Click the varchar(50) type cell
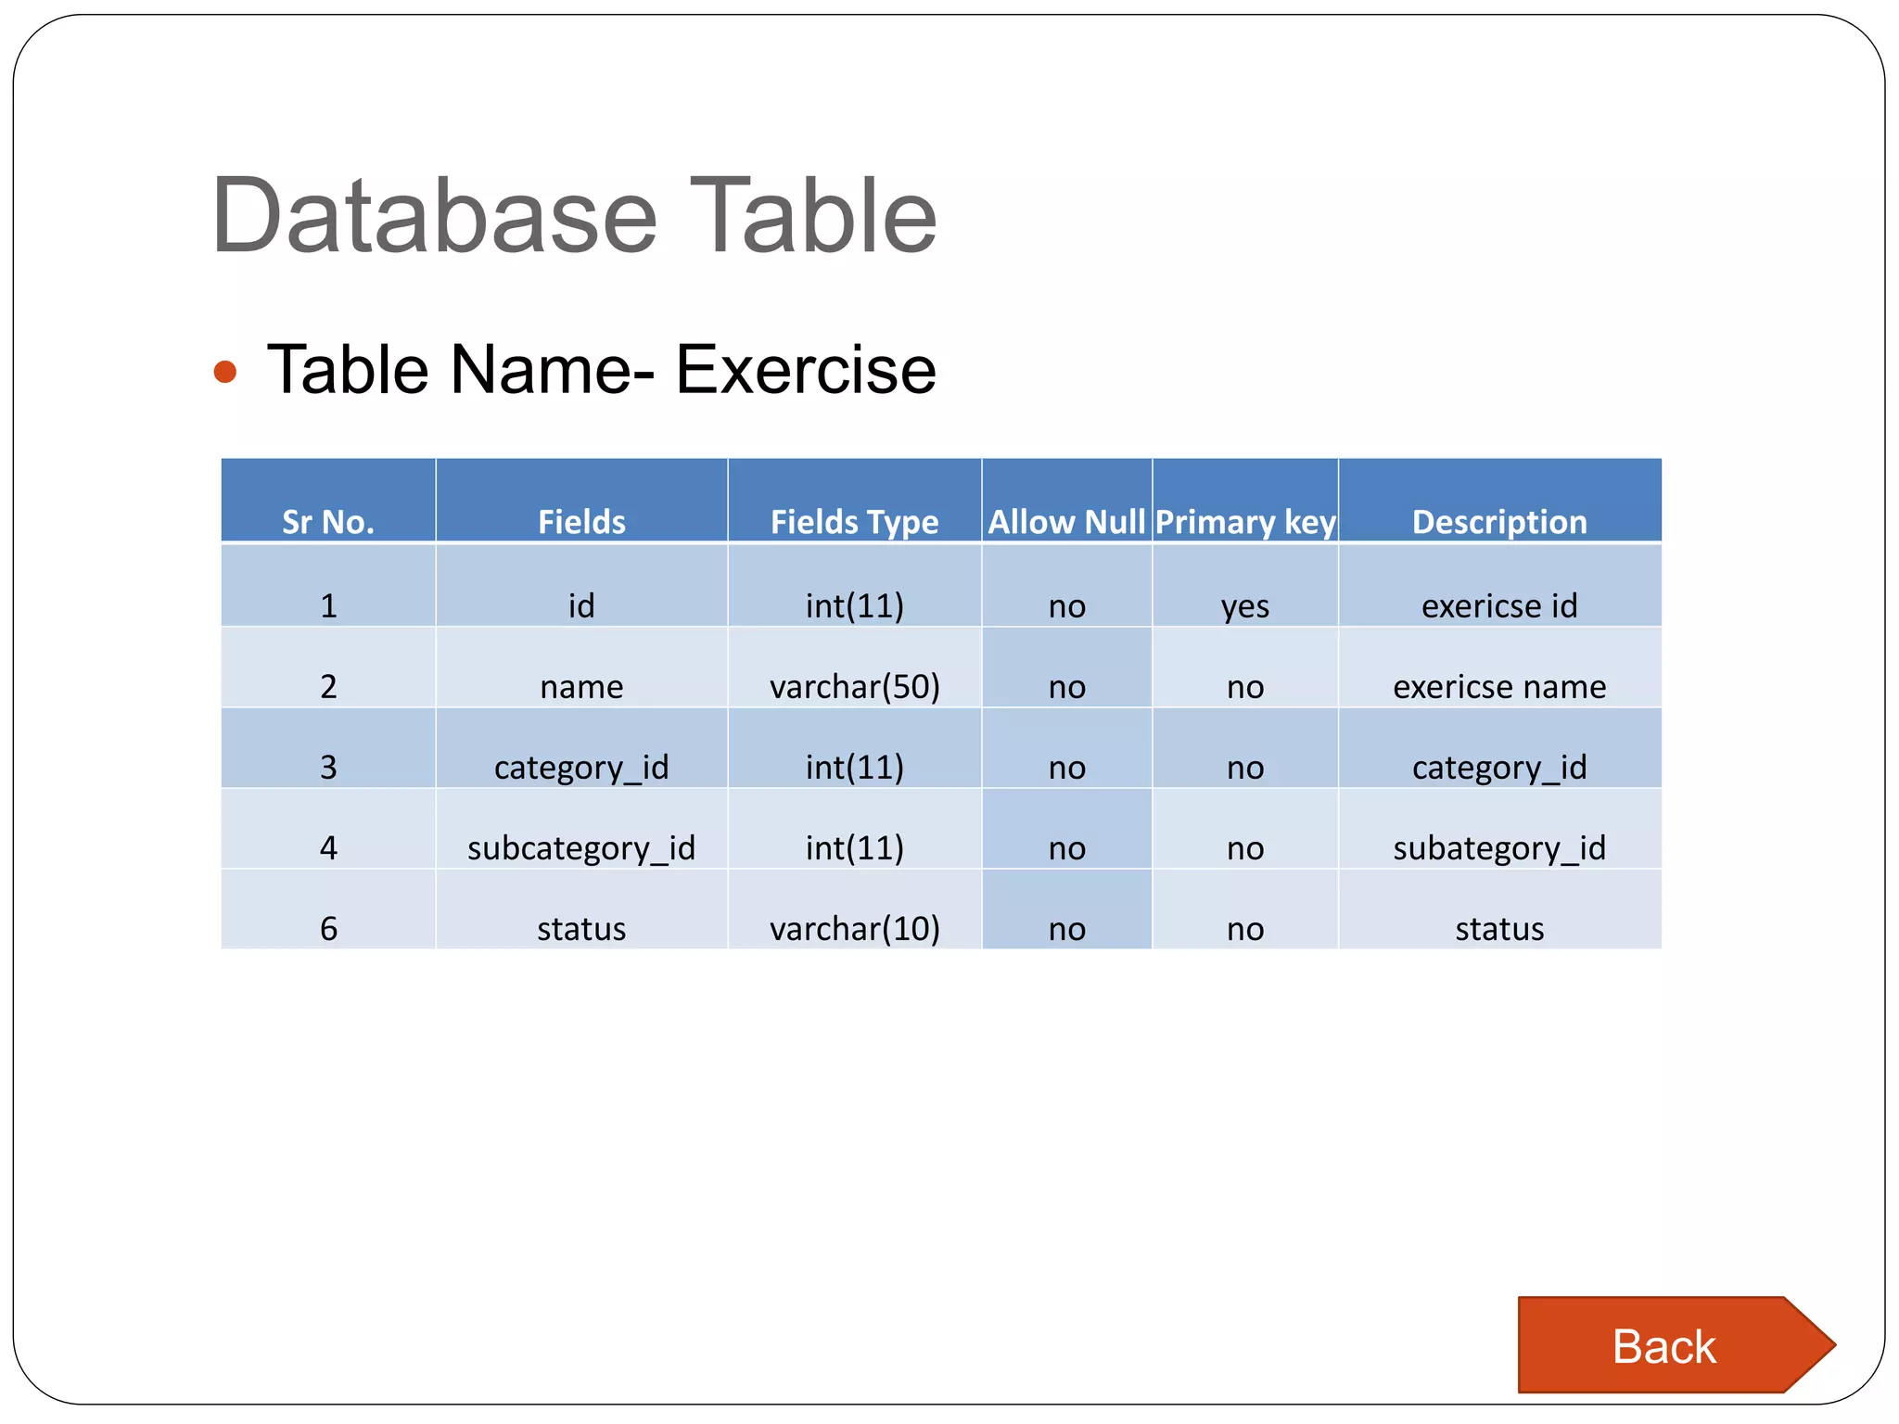This screenshot has height=1424, width=1899. point(854,686)
